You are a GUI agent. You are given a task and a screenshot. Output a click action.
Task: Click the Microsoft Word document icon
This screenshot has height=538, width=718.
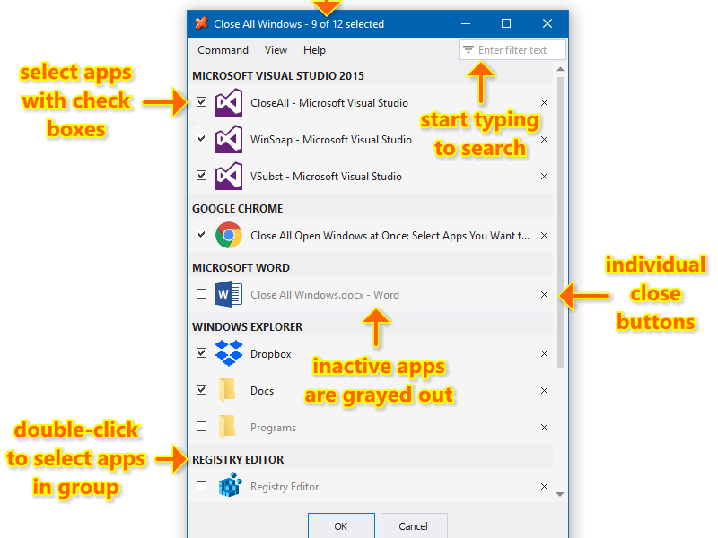(x=229, y=295)
